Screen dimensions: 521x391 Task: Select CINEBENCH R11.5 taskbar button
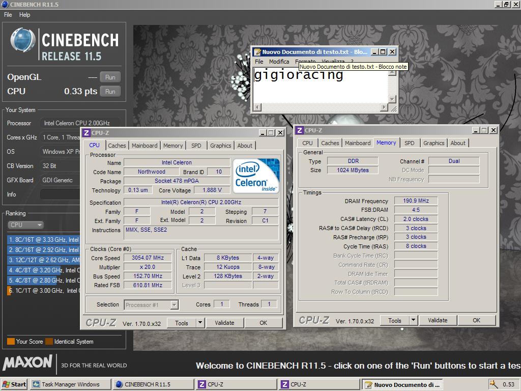(153, 384)
